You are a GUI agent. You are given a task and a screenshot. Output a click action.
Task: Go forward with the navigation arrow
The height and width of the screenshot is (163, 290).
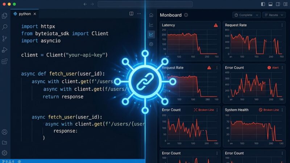92,4
